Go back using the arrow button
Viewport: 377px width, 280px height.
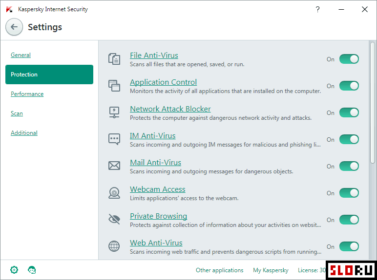point(14,27)
